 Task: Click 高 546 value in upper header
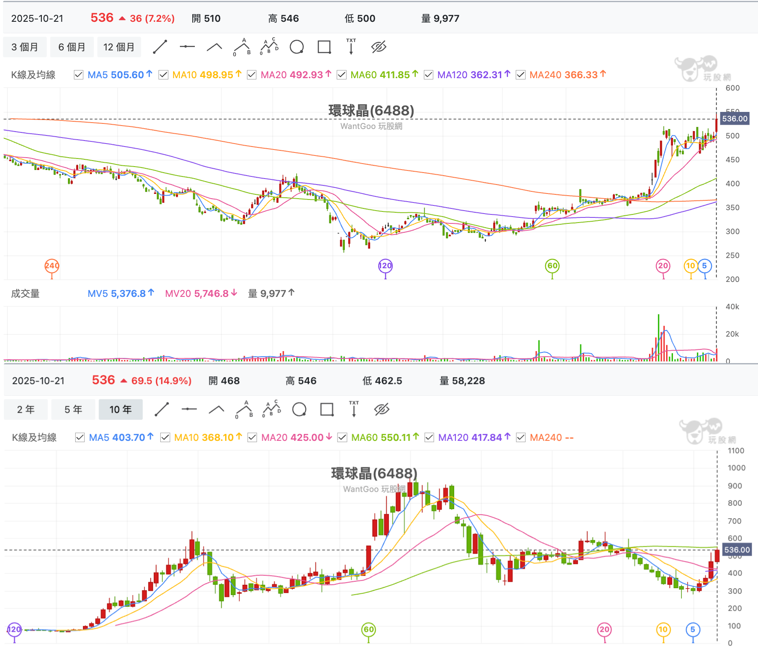coord(283,18)
